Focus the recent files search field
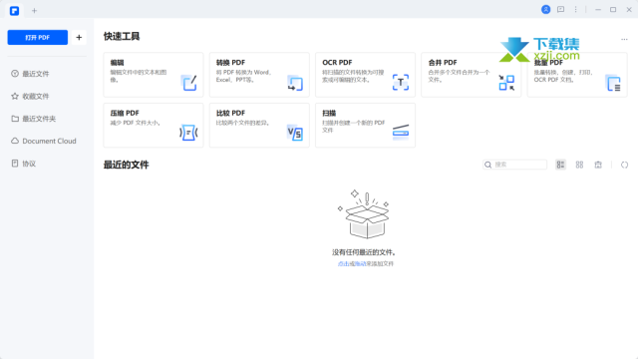This screenshot has width=638, height=359. coord(514,165)
